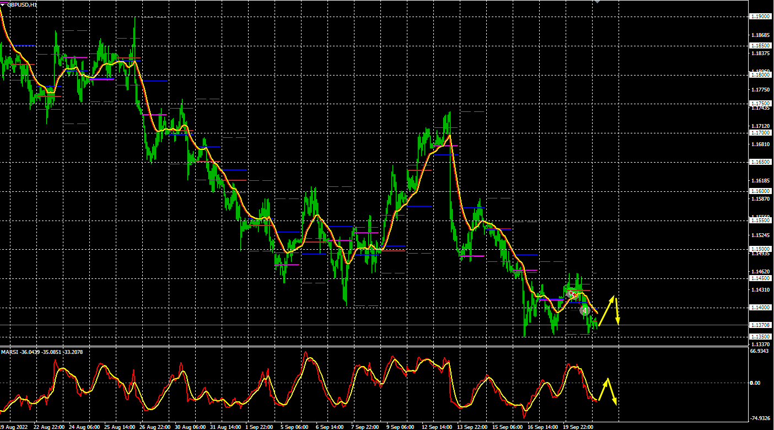Select the yellow down arrow on price chart
This screenshot has width=774, height=430.
[x=617, y=311]
